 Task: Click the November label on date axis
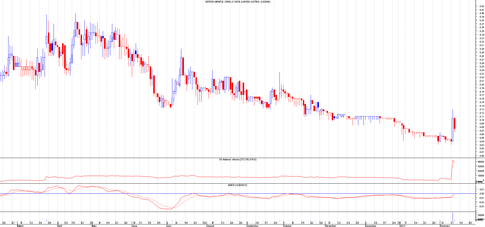point(330,226)
